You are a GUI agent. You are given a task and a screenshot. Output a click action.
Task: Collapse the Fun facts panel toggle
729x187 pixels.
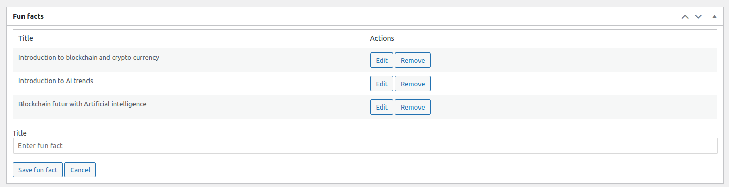[714, 17]
